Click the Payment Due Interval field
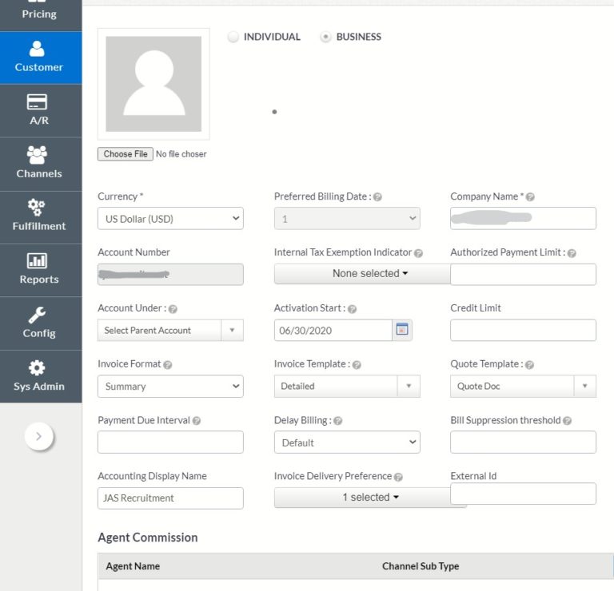Viewport: 614px width, 591px height. tap(170, 442)
